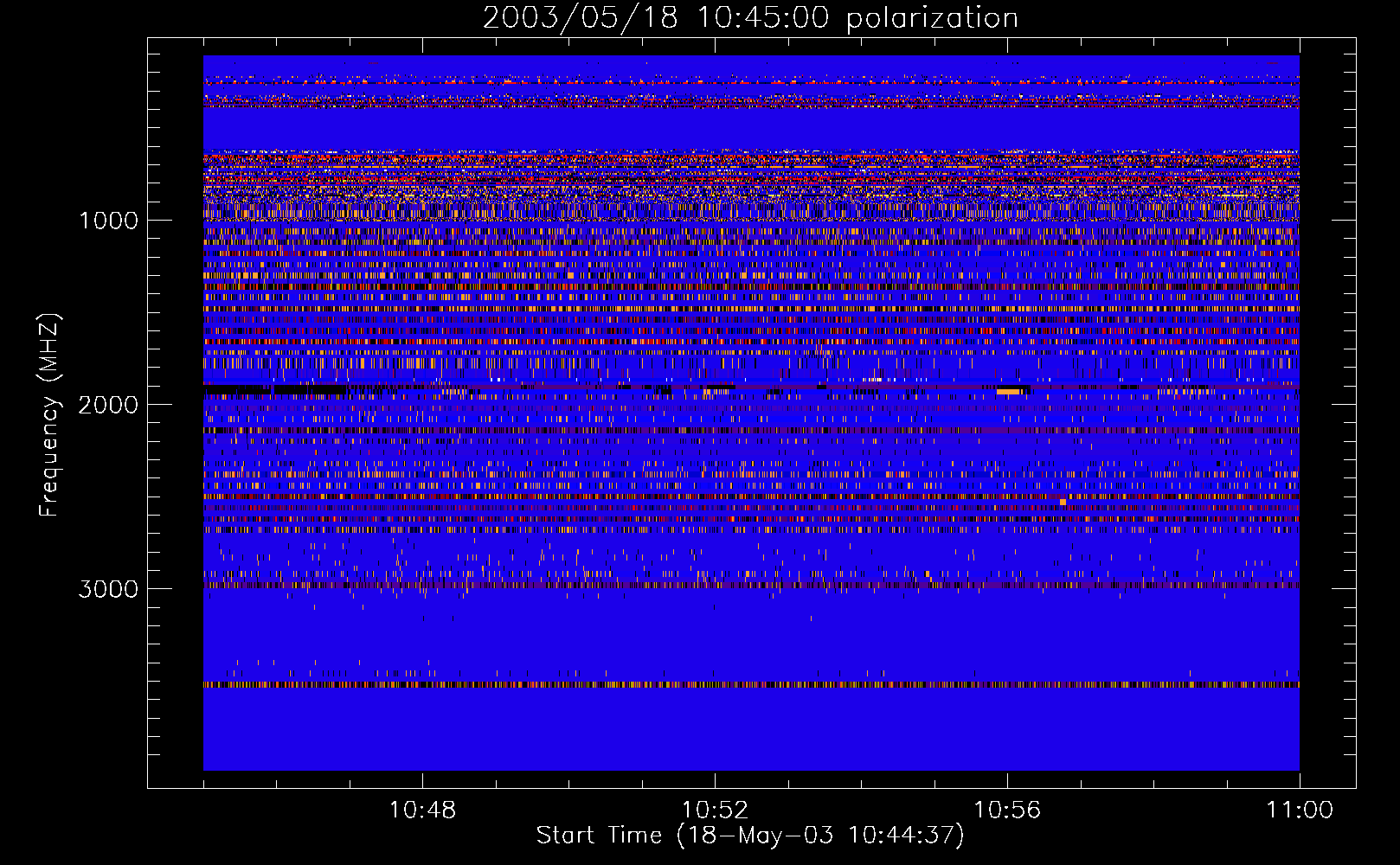Click the 10:48 time axis label

(422, 811)
